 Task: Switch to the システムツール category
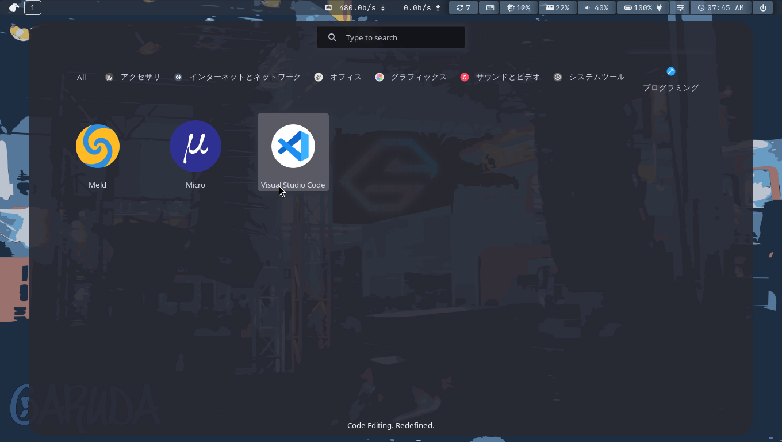click(x=589, y=77)
